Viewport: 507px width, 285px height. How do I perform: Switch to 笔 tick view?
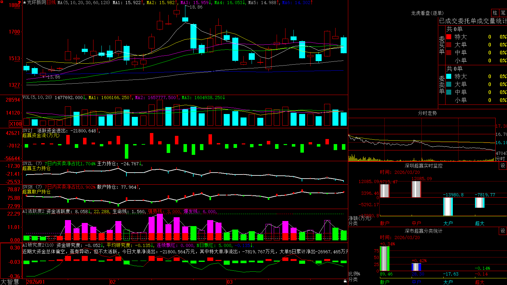pos(503,13)
